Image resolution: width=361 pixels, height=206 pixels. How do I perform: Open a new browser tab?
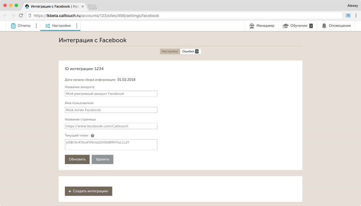click(x=92, y=7)
